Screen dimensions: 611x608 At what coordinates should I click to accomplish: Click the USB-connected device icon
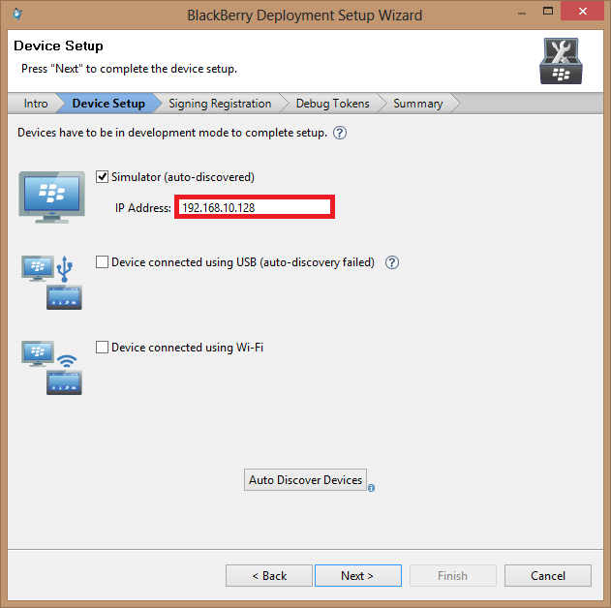tap(52, 283)
